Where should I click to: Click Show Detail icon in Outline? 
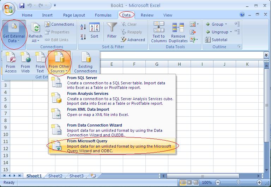tap(237, 24)
